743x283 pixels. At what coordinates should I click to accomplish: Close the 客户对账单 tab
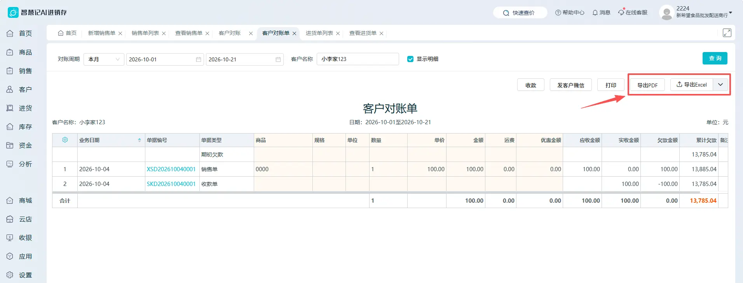point(295,33)
